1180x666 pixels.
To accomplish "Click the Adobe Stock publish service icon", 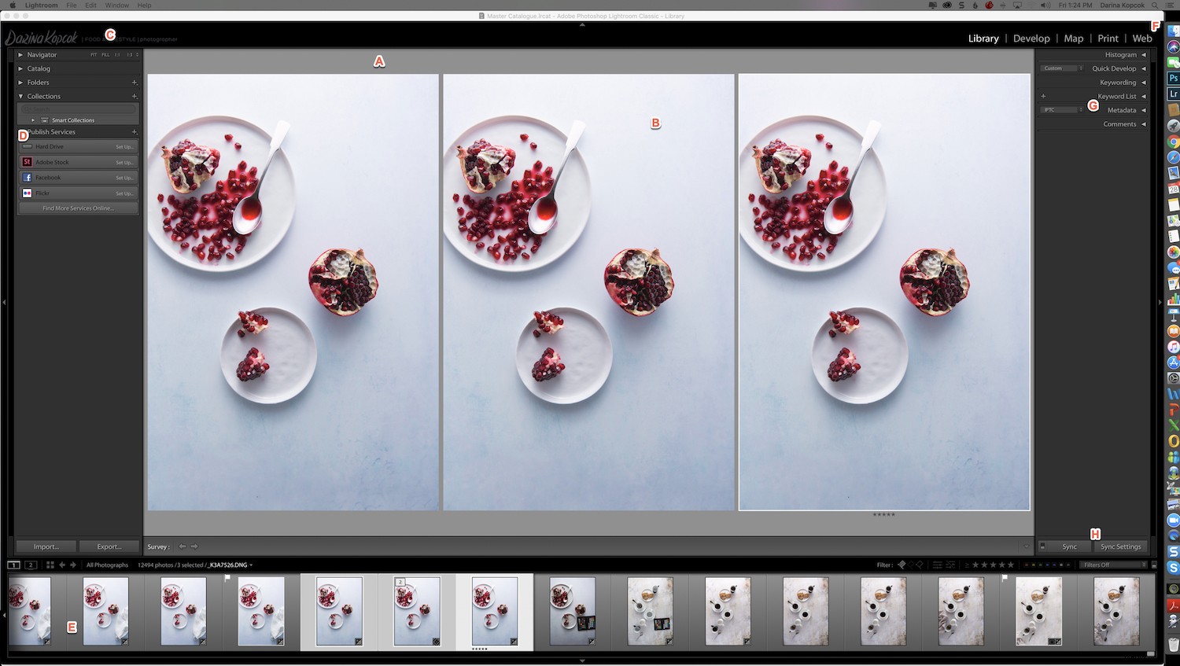I will 26,162.
